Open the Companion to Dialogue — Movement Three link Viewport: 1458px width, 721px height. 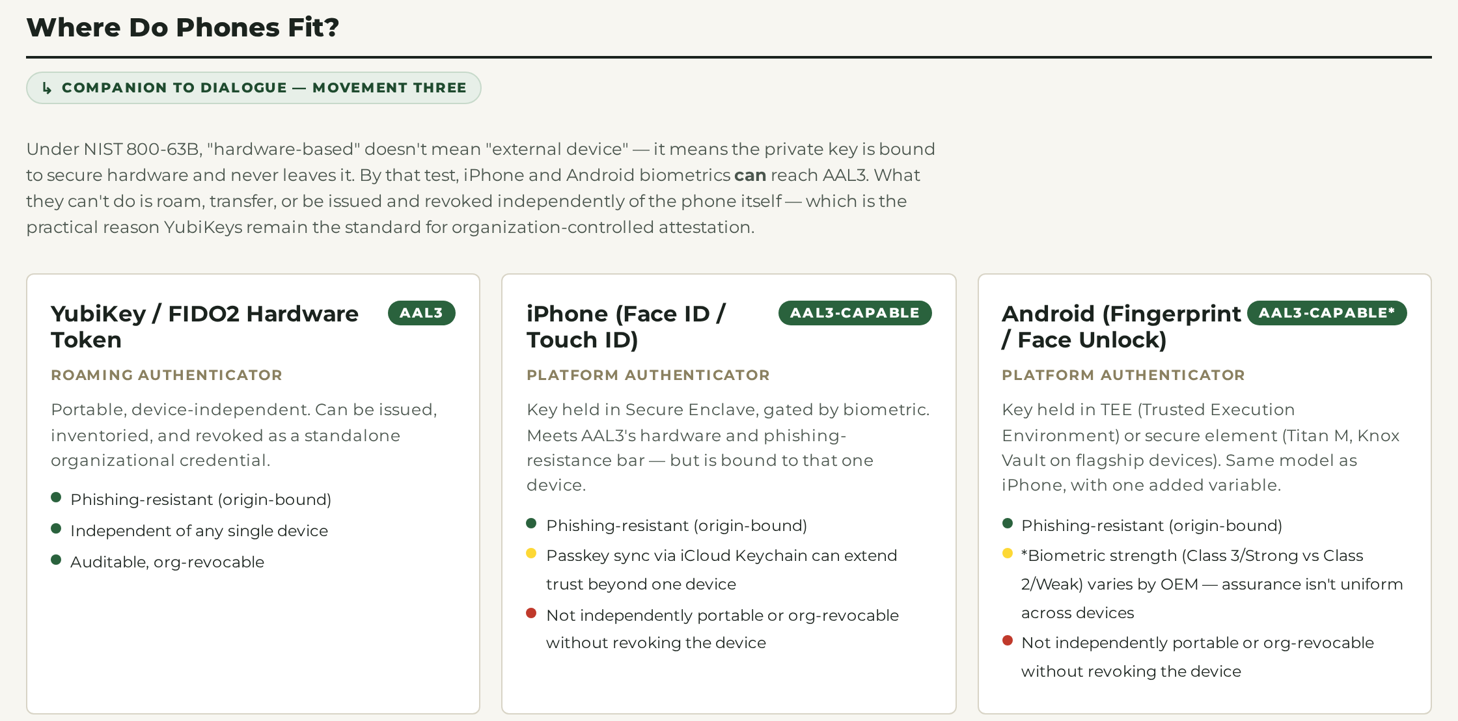click(253, 88)
